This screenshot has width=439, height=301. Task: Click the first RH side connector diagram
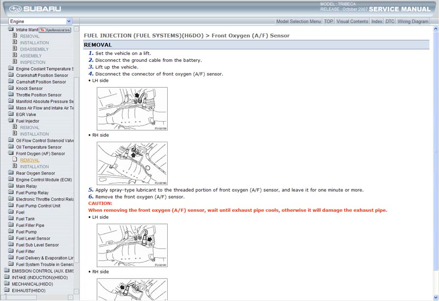pos(132,163)
